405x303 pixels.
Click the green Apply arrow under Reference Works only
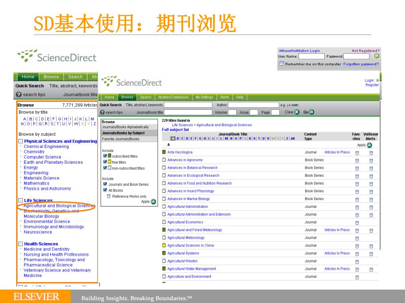coord(153,202)
